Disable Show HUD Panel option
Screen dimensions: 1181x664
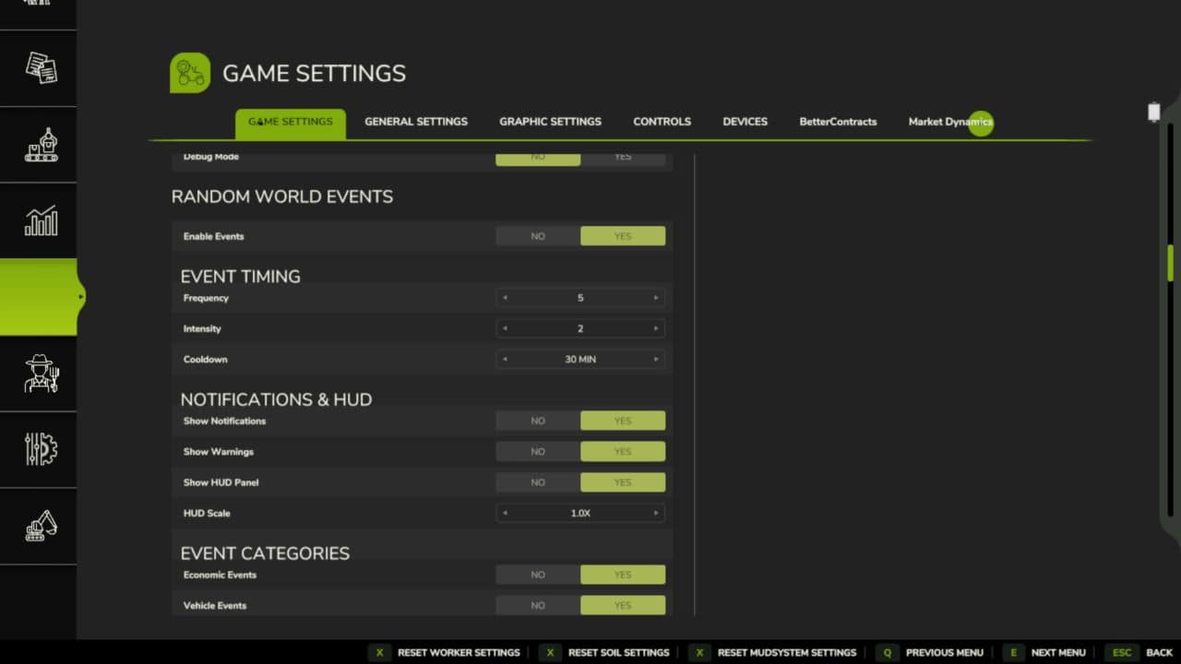(538, 482)
